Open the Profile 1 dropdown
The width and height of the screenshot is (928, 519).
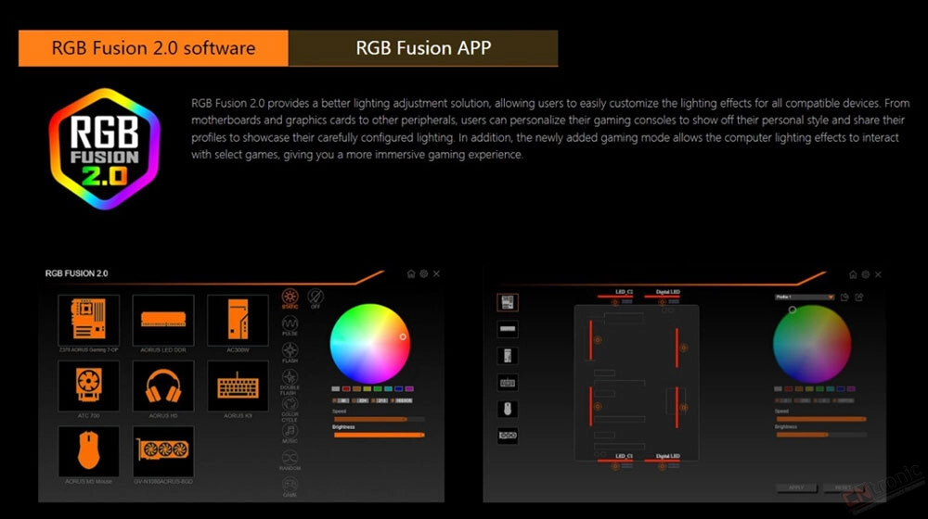tap(804, 297)
